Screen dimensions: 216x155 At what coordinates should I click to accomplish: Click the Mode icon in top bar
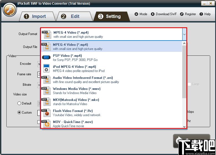136,14
